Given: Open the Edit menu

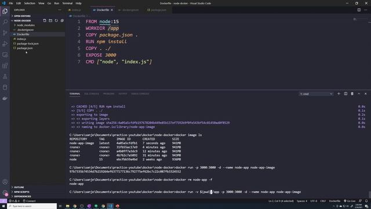Looking at the screenshot, I should pyautogui.click(x=19, y=3).
